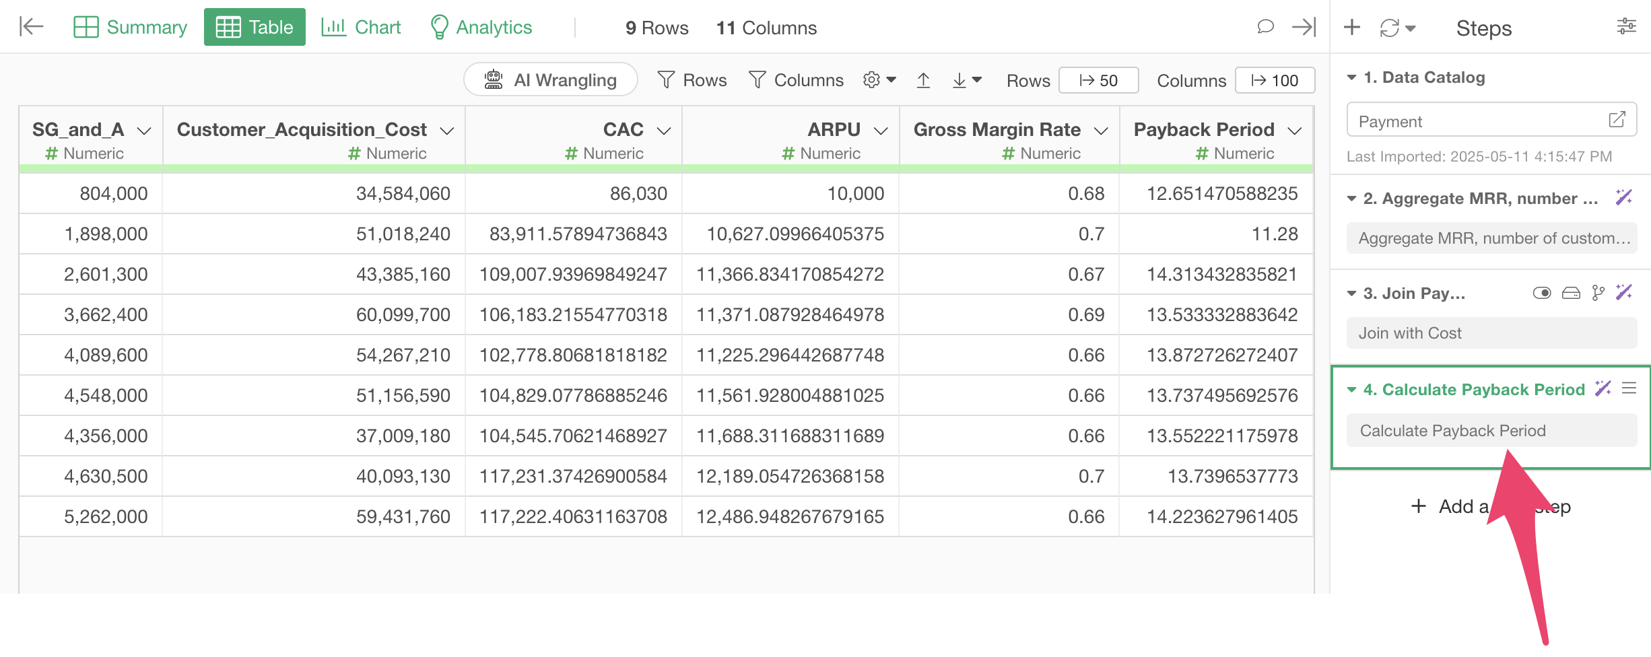Viewport: 1651px width, 657px height.
Task: Open Payment source external link icon
Action: pyautogui.click(x=1617, y=120)
